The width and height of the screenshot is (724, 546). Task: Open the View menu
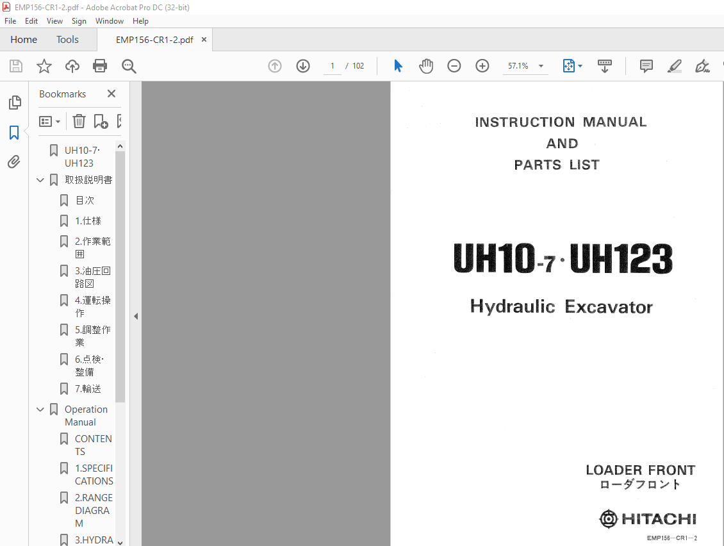point(54,21)
